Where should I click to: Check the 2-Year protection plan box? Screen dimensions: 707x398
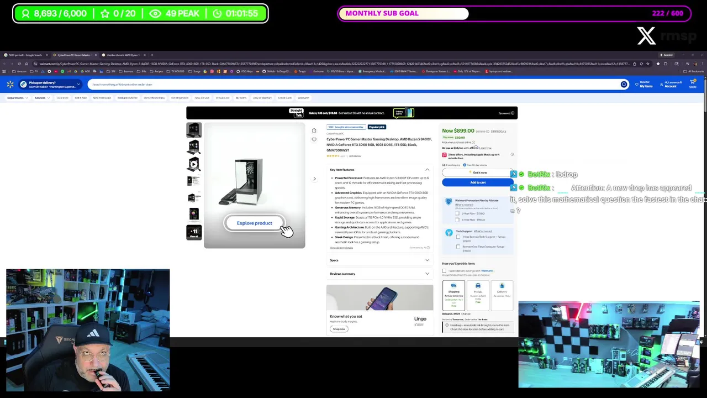[x=457, y=213]
